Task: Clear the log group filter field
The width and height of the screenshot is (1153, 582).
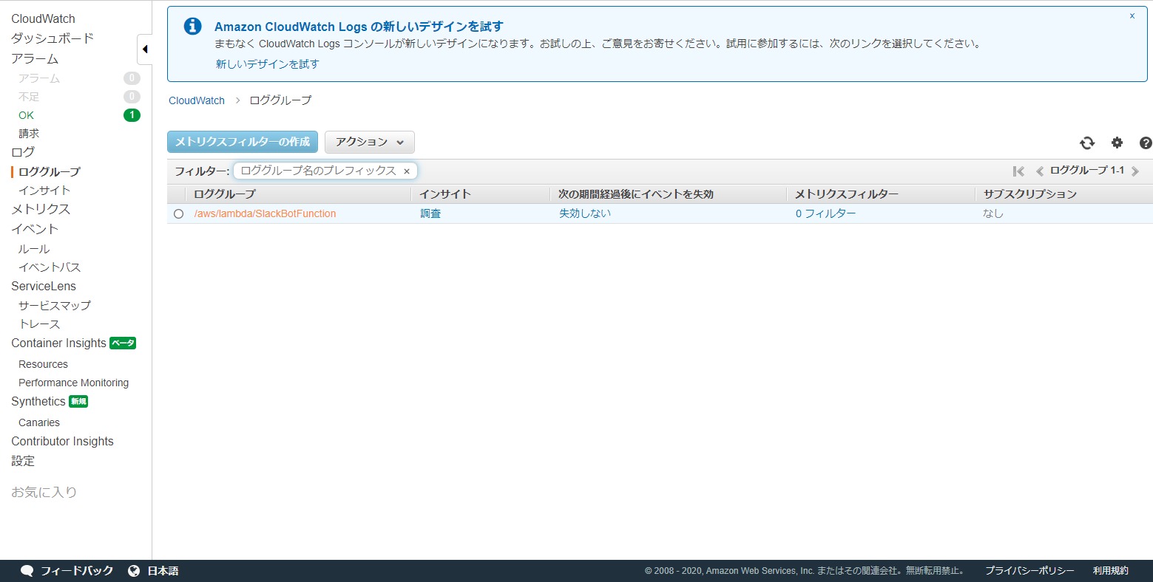Action: tap(407, 171)
